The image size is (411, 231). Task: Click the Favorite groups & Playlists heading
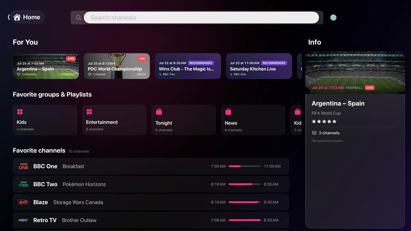pos(52,94)
